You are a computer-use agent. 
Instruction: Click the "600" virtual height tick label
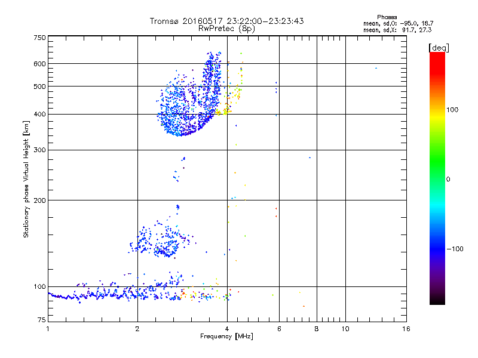[39, 64]
